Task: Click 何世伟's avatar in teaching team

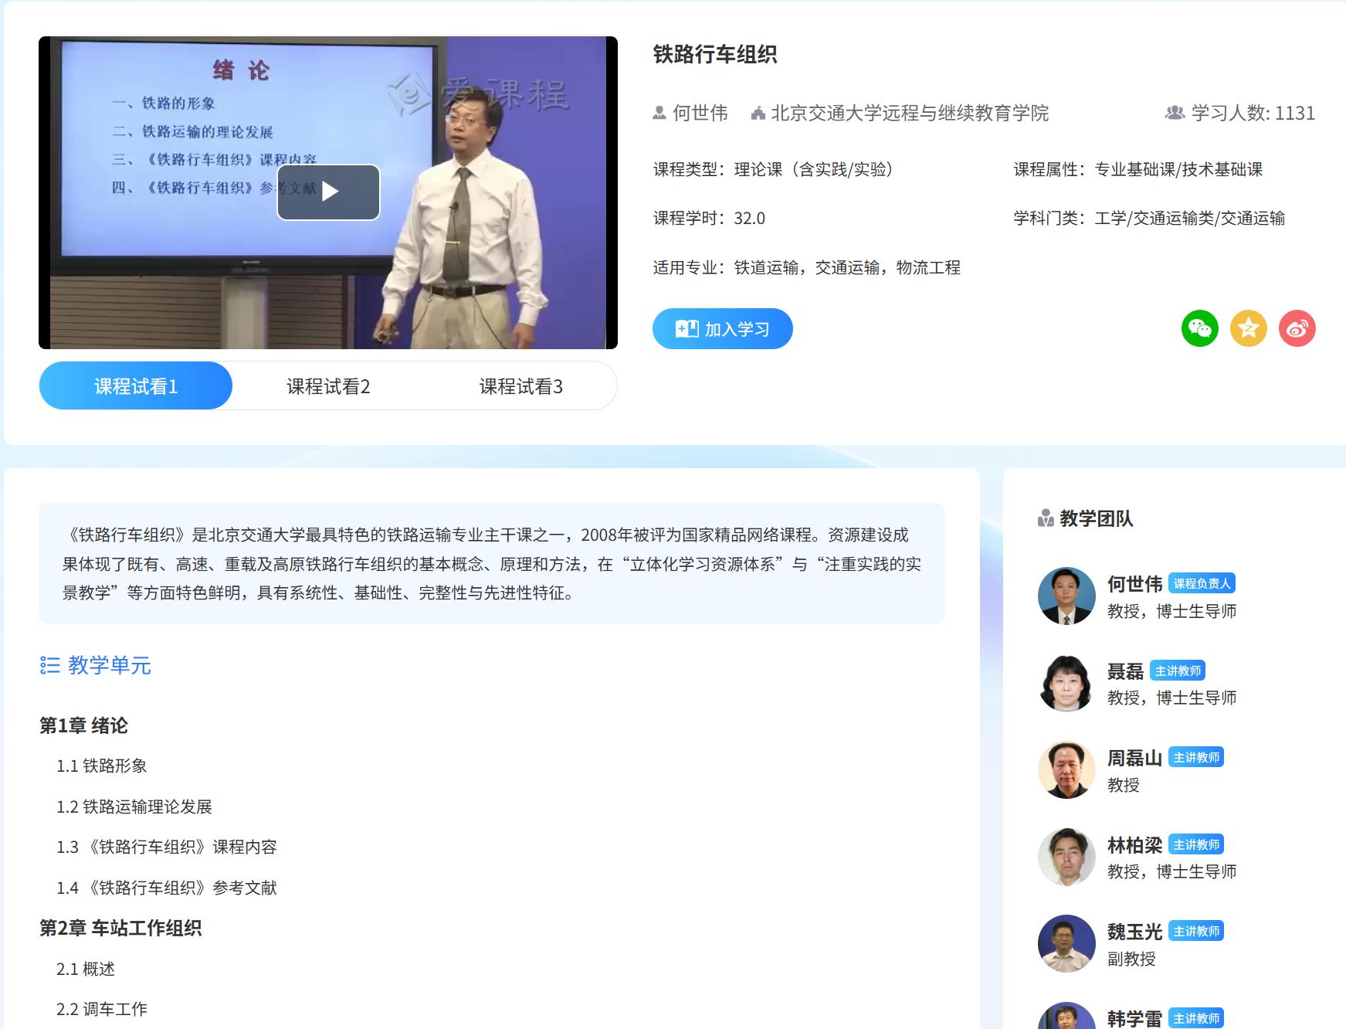Action: 1066,596
